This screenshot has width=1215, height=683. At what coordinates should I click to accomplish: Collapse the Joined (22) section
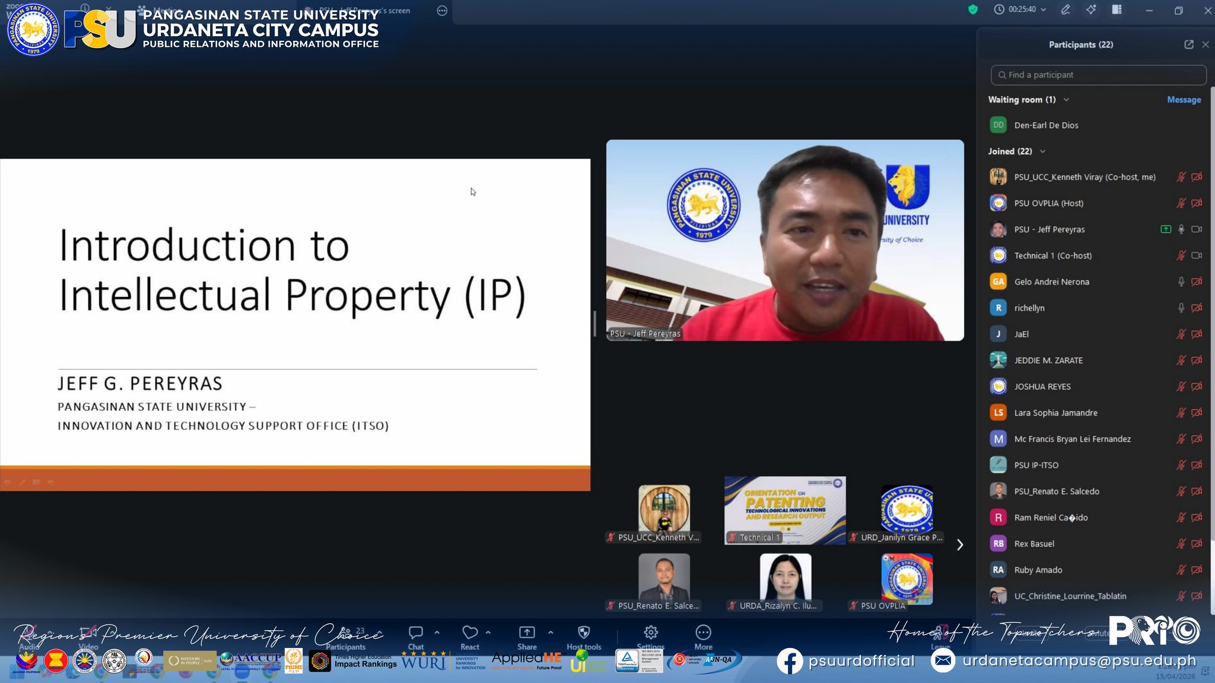pyautogui.click(x=1042, y=151)
